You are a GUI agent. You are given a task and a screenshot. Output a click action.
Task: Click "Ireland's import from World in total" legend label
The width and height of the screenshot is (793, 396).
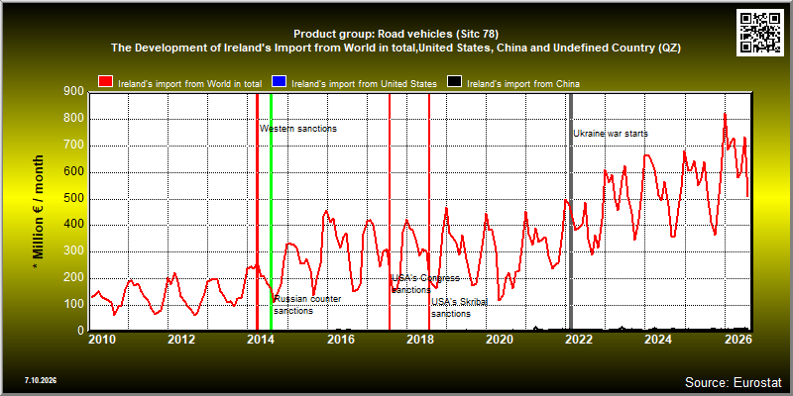[x=189, y=84]
